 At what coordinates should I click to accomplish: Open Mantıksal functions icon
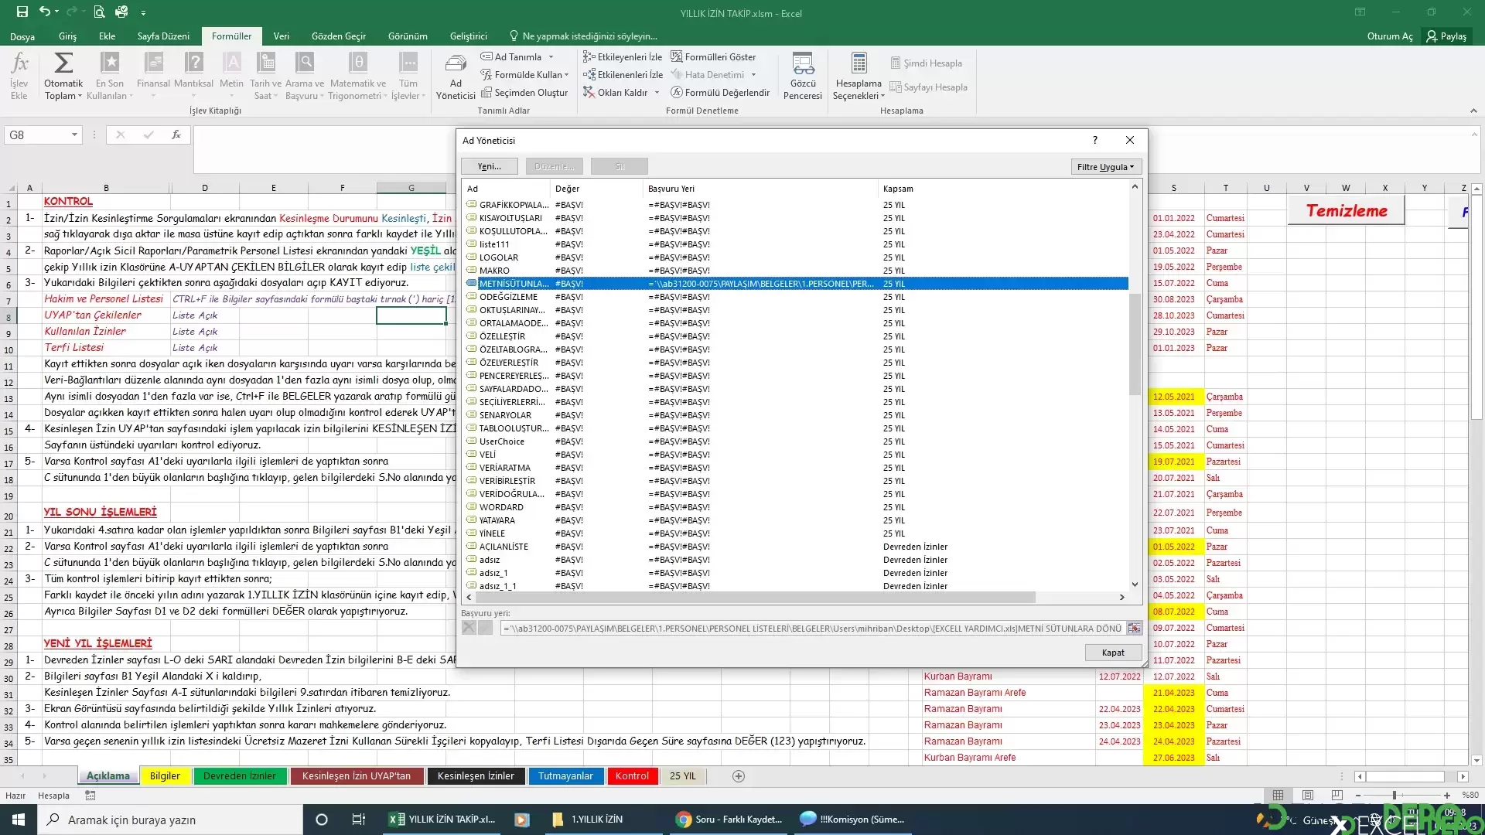click(194, 63)
